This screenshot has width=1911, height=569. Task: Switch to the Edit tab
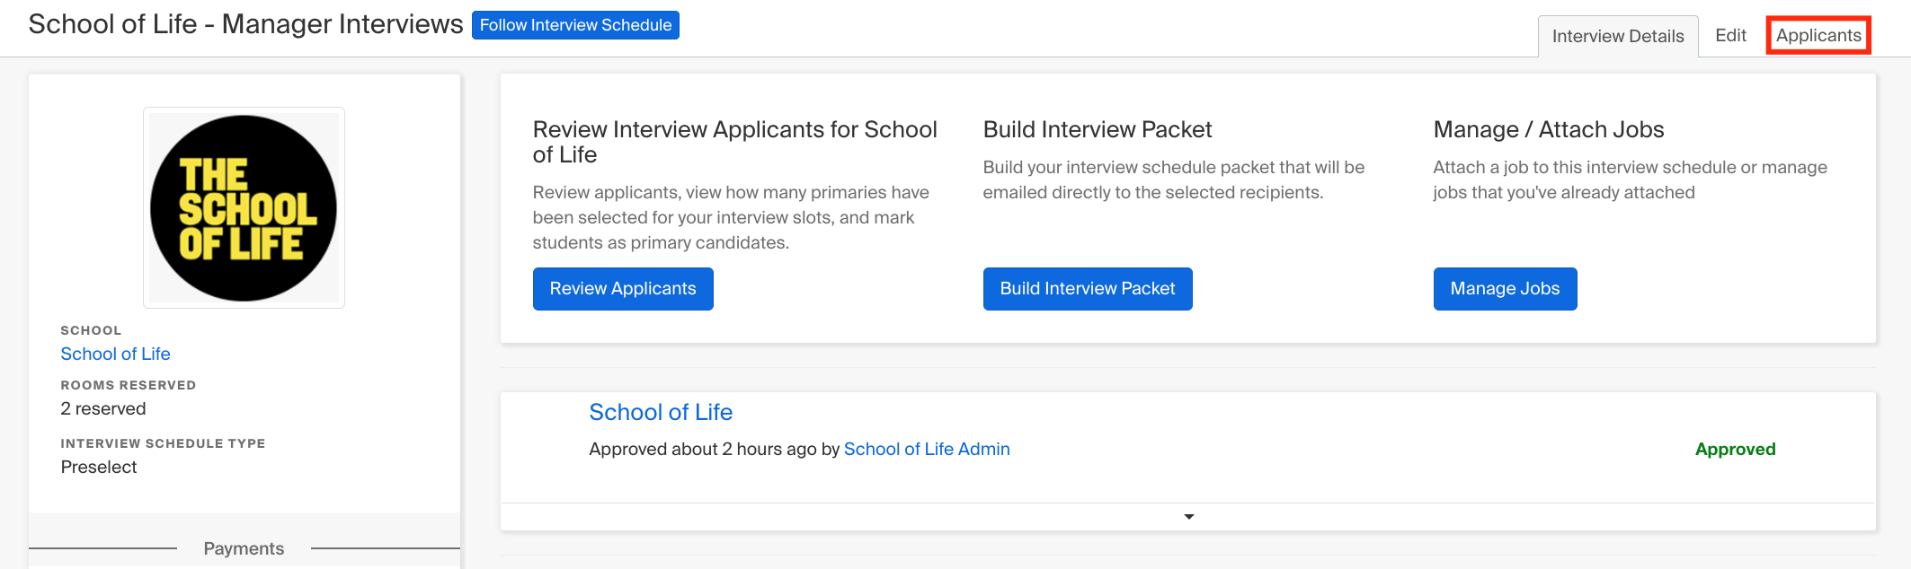(x=1730, y=35)
